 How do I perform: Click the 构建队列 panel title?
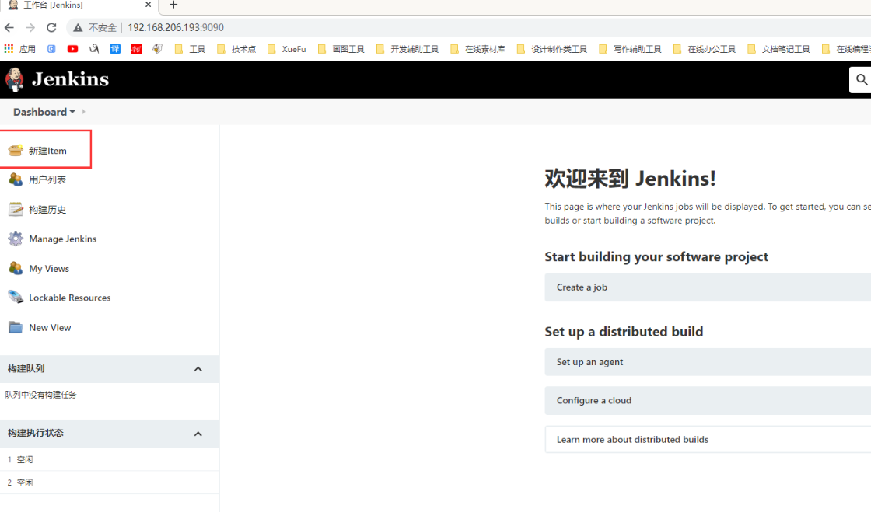[x=26, y=368]
